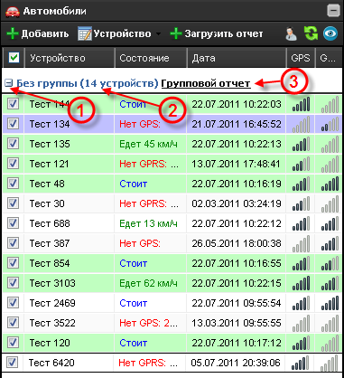Click status Едет 62 км/ч
Viewport: 344px width, 378px height.
(x=148, y=283)
